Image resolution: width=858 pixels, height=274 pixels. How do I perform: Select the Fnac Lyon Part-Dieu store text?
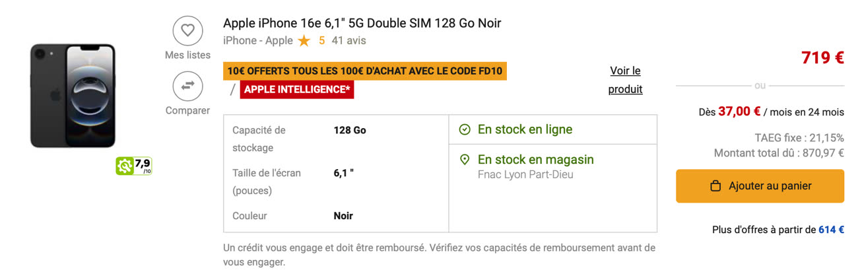point(525,175)
